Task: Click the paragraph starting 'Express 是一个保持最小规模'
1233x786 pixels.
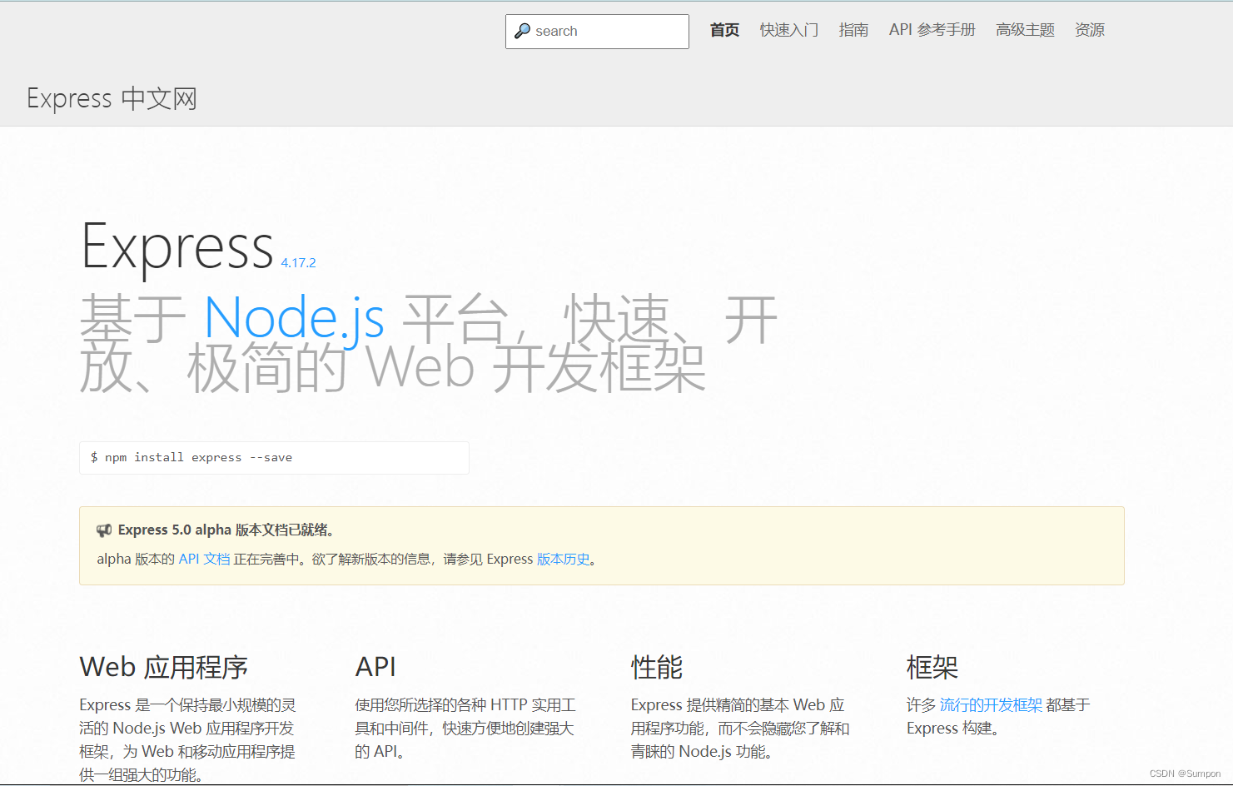Action: pyautogui.click(x=187, y=739)
